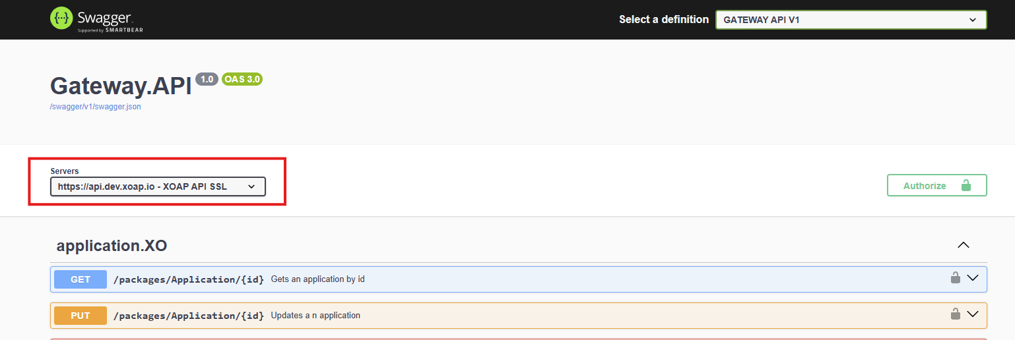Screen dimensions: 1015x340
Task: Collapse the application.XO section arrow
Action: pyautogui.click(x=964, y=245)
